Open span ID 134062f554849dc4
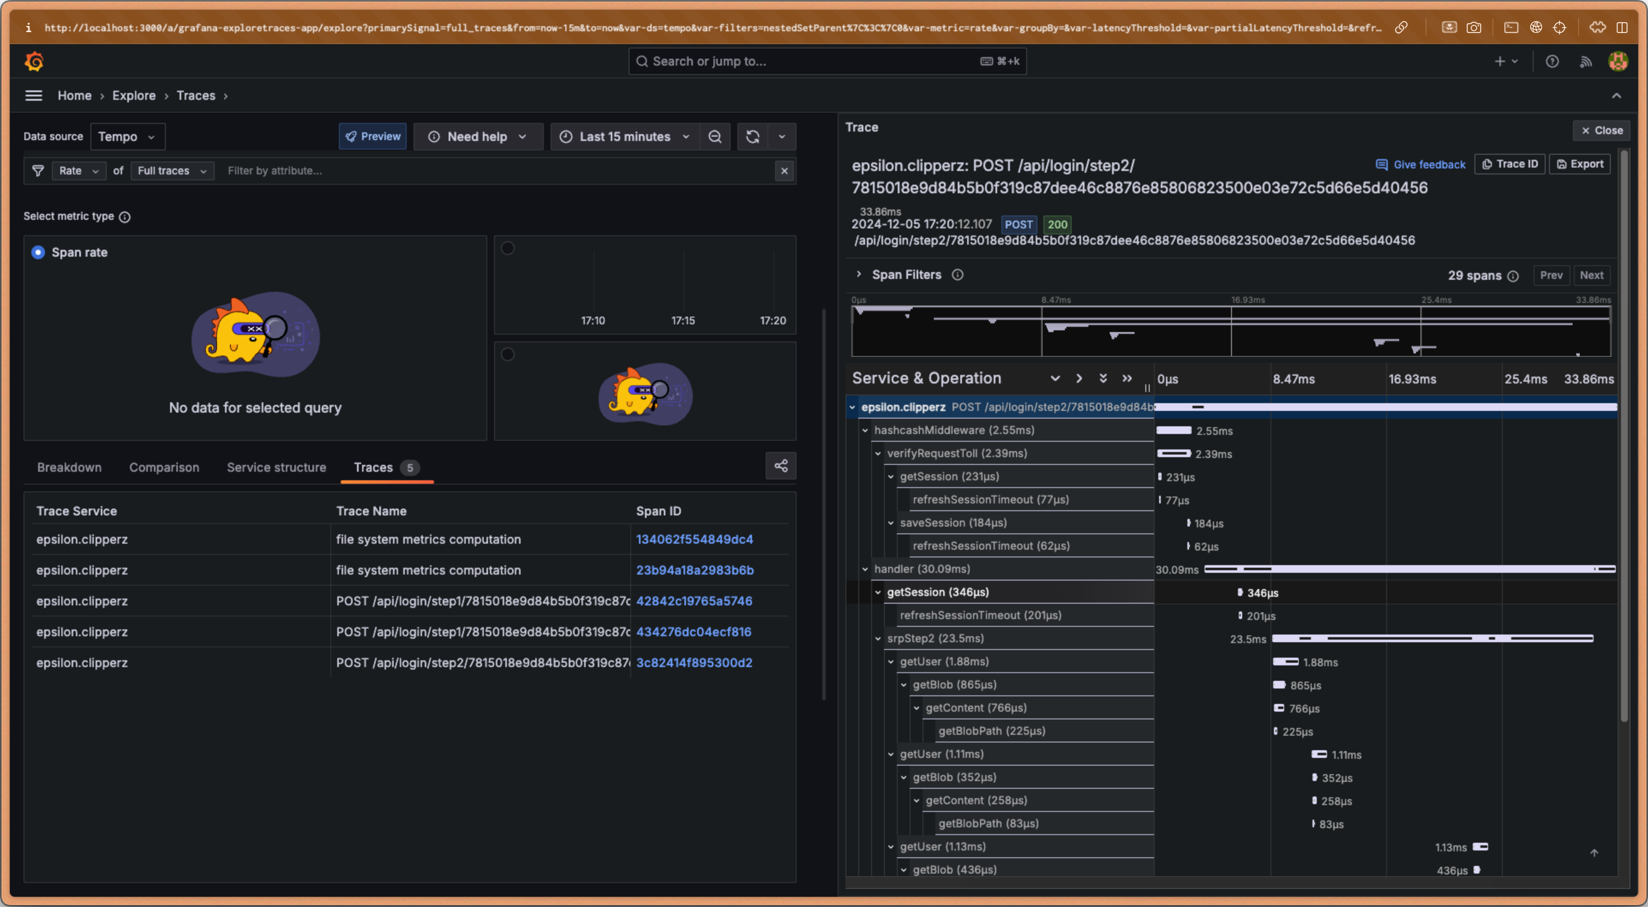Screen dimensions: 1648x907 coord(694,539)
